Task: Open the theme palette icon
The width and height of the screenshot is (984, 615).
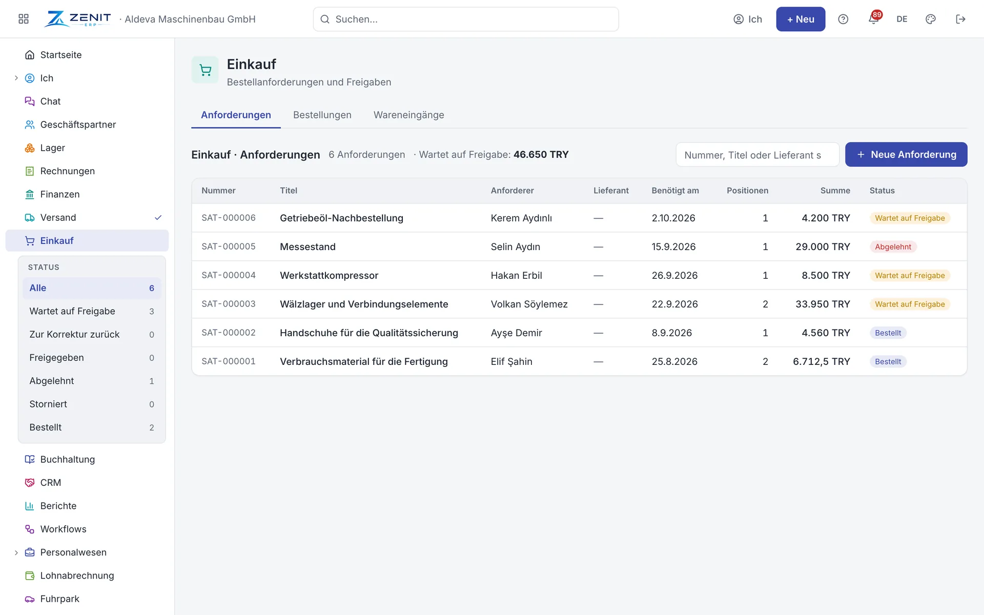Action: click(931, 19)
